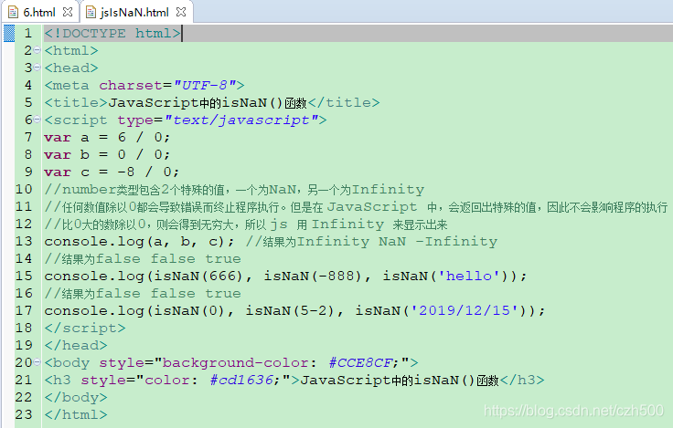Click the 6.html file icon

click(13, 12)
